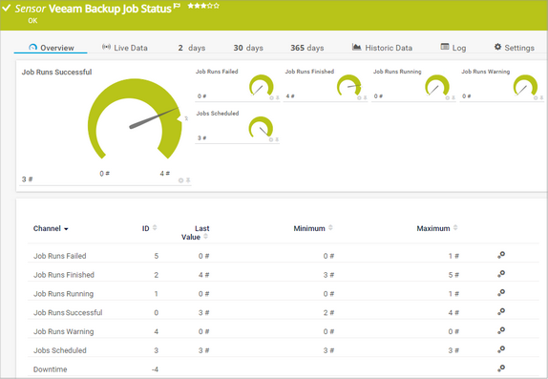The height and width of the screenshot is (379, 548).
Task: Click the Job Runs Warning mini gauge
Action: pos(526,85)
